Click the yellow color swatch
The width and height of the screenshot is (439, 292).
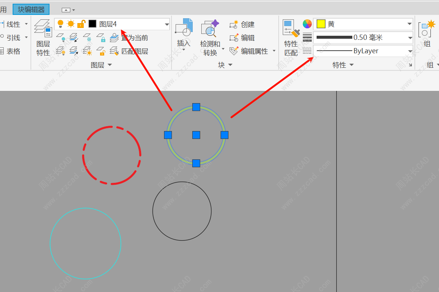click(321, 24)
